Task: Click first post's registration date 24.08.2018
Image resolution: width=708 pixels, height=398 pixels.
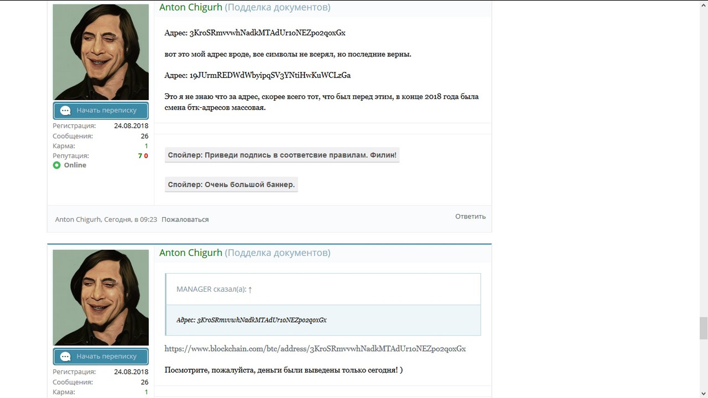Action: pyautogui.click(x=131, y=126)
